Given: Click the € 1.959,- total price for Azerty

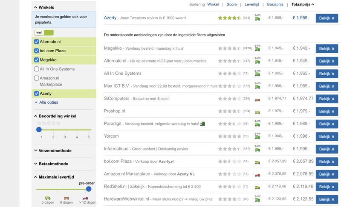Looking at the screenshot, I should click(301, 18).
